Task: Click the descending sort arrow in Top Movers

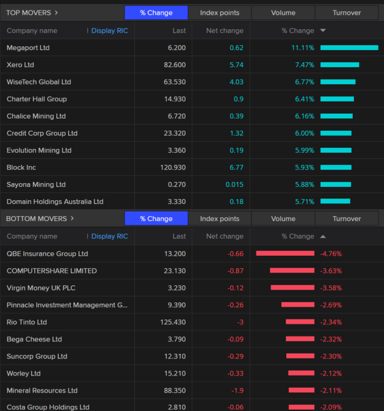Action: (x=323, y=31)
